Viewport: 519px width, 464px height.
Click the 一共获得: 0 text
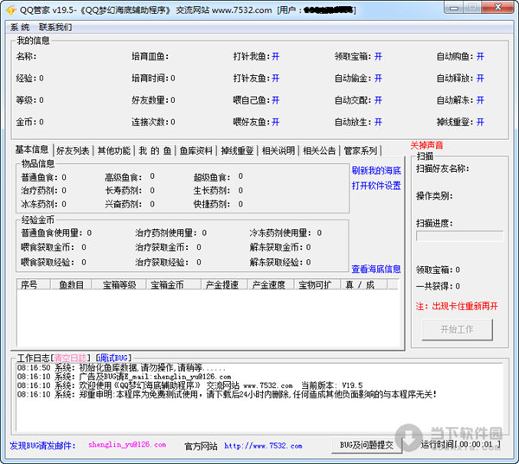coord(438,286)
